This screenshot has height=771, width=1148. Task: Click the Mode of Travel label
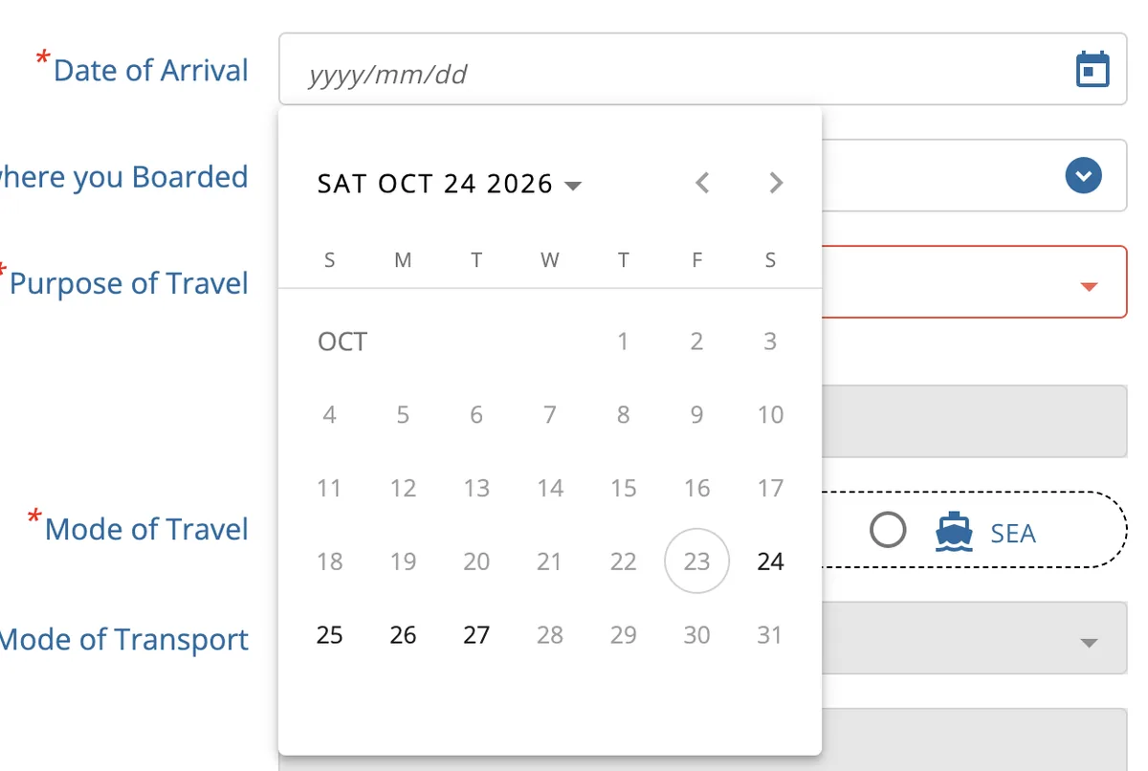146,529
